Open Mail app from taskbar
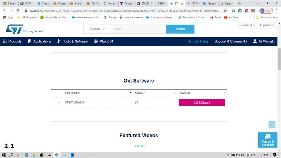This screenshot has width=281, height=158. click(x=50, y=155)
